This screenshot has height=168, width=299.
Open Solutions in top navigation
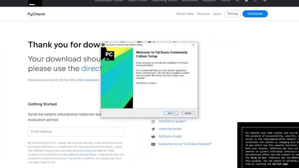tap(189, 1)
